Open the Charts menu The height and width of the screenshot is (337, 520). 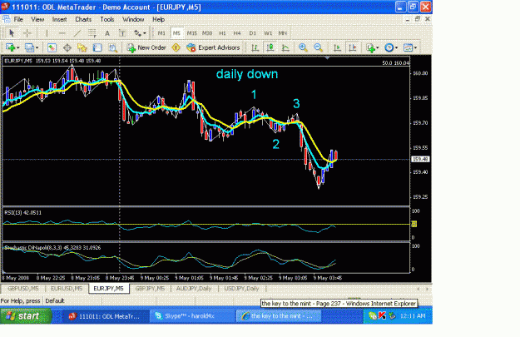(x=83, y=19)
